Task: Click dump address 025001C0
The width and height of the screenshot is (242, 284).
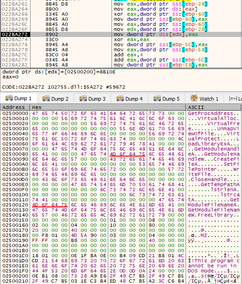Action: coord(15,255)
